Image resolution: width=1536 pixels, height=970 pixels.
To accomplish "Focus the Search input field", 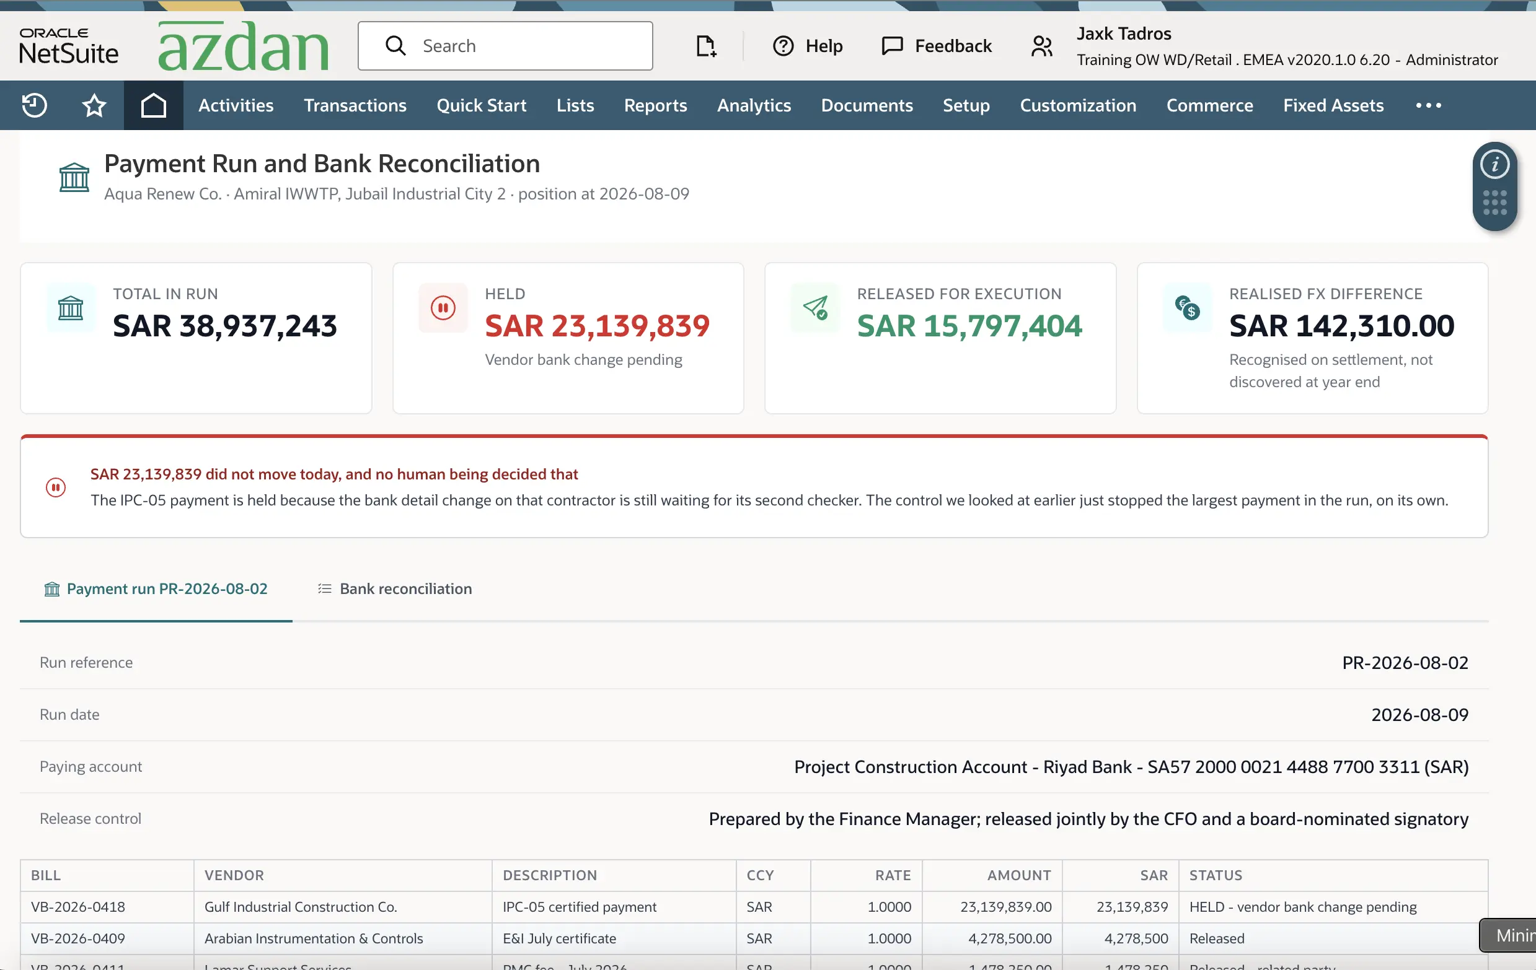I will tap(505, 46).
